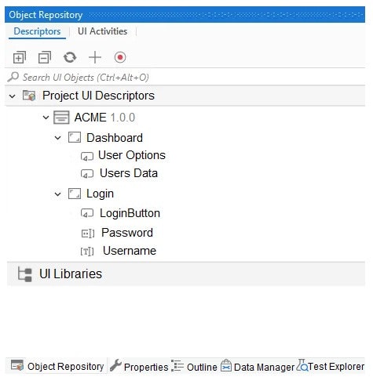Collapse the ACME 1.0.0 node
This screenshot has width=373, height=384.
point(46,118)
